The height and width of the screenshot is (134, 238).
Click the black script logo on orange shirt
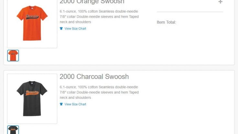32,17
